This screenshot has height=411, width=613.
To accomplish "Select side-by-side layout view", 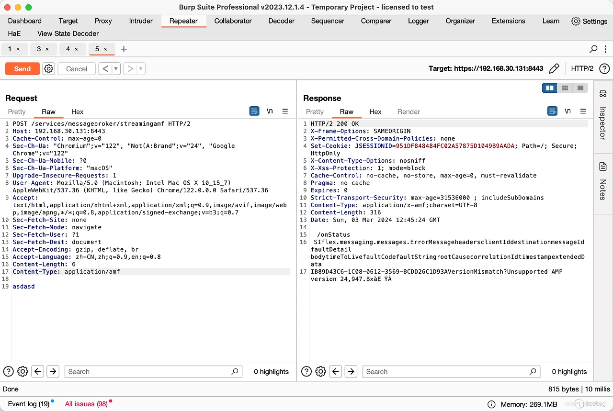I will (x=550, y=88).
